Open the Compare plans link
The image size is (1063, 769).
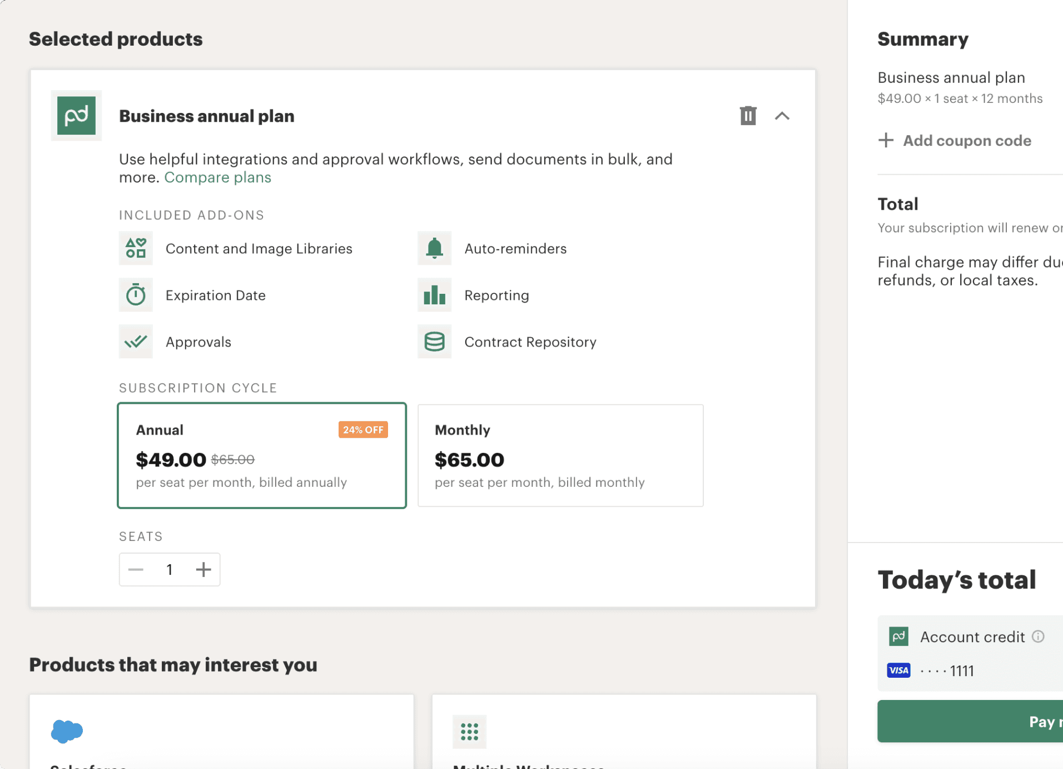click(217, 178)
